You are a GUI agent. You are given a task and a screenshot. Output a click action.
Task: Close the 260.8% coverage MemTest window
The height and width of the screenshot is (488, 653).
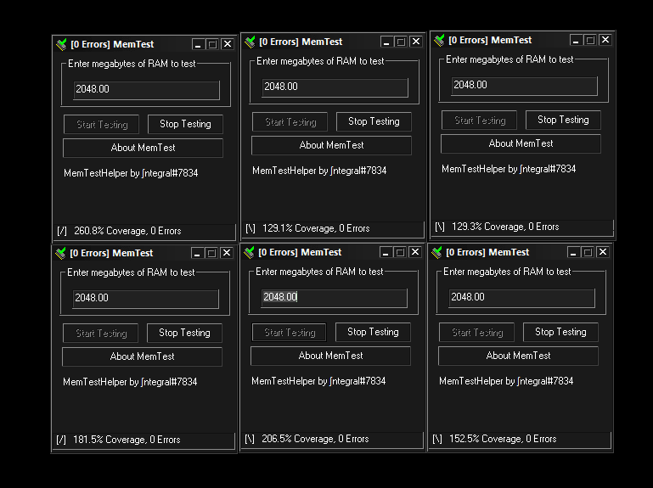click(228, 44)
